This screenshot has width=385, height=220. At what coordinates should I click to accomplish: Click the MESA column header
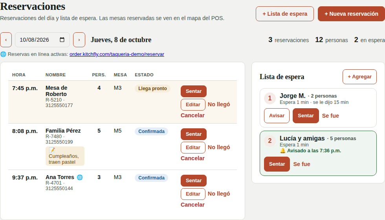tap(120, 75)
